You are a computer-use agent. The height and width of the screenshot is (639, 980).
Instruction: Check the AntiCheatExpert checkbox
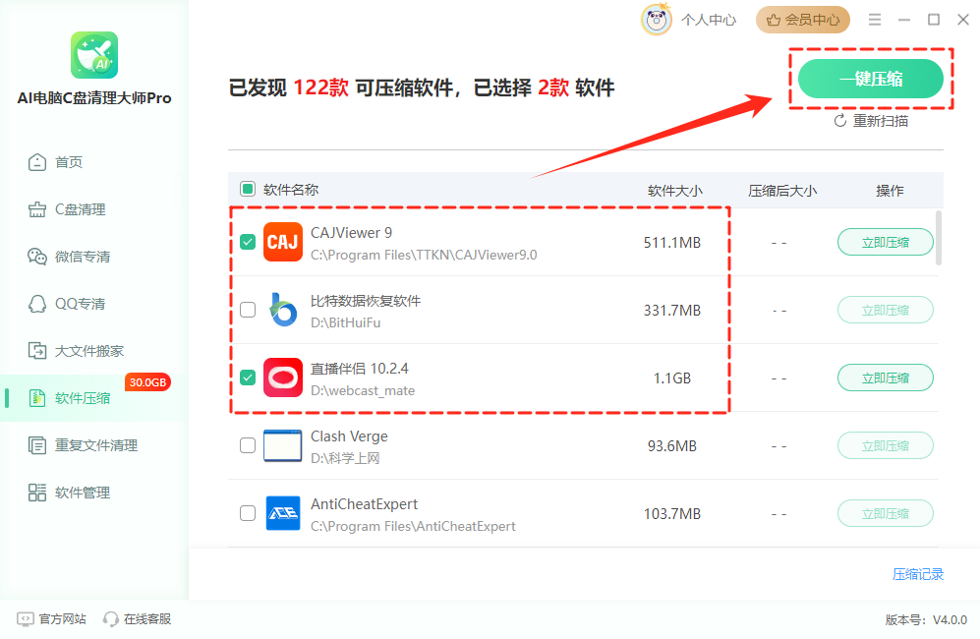pyautogui.click(x=248, y=513)
